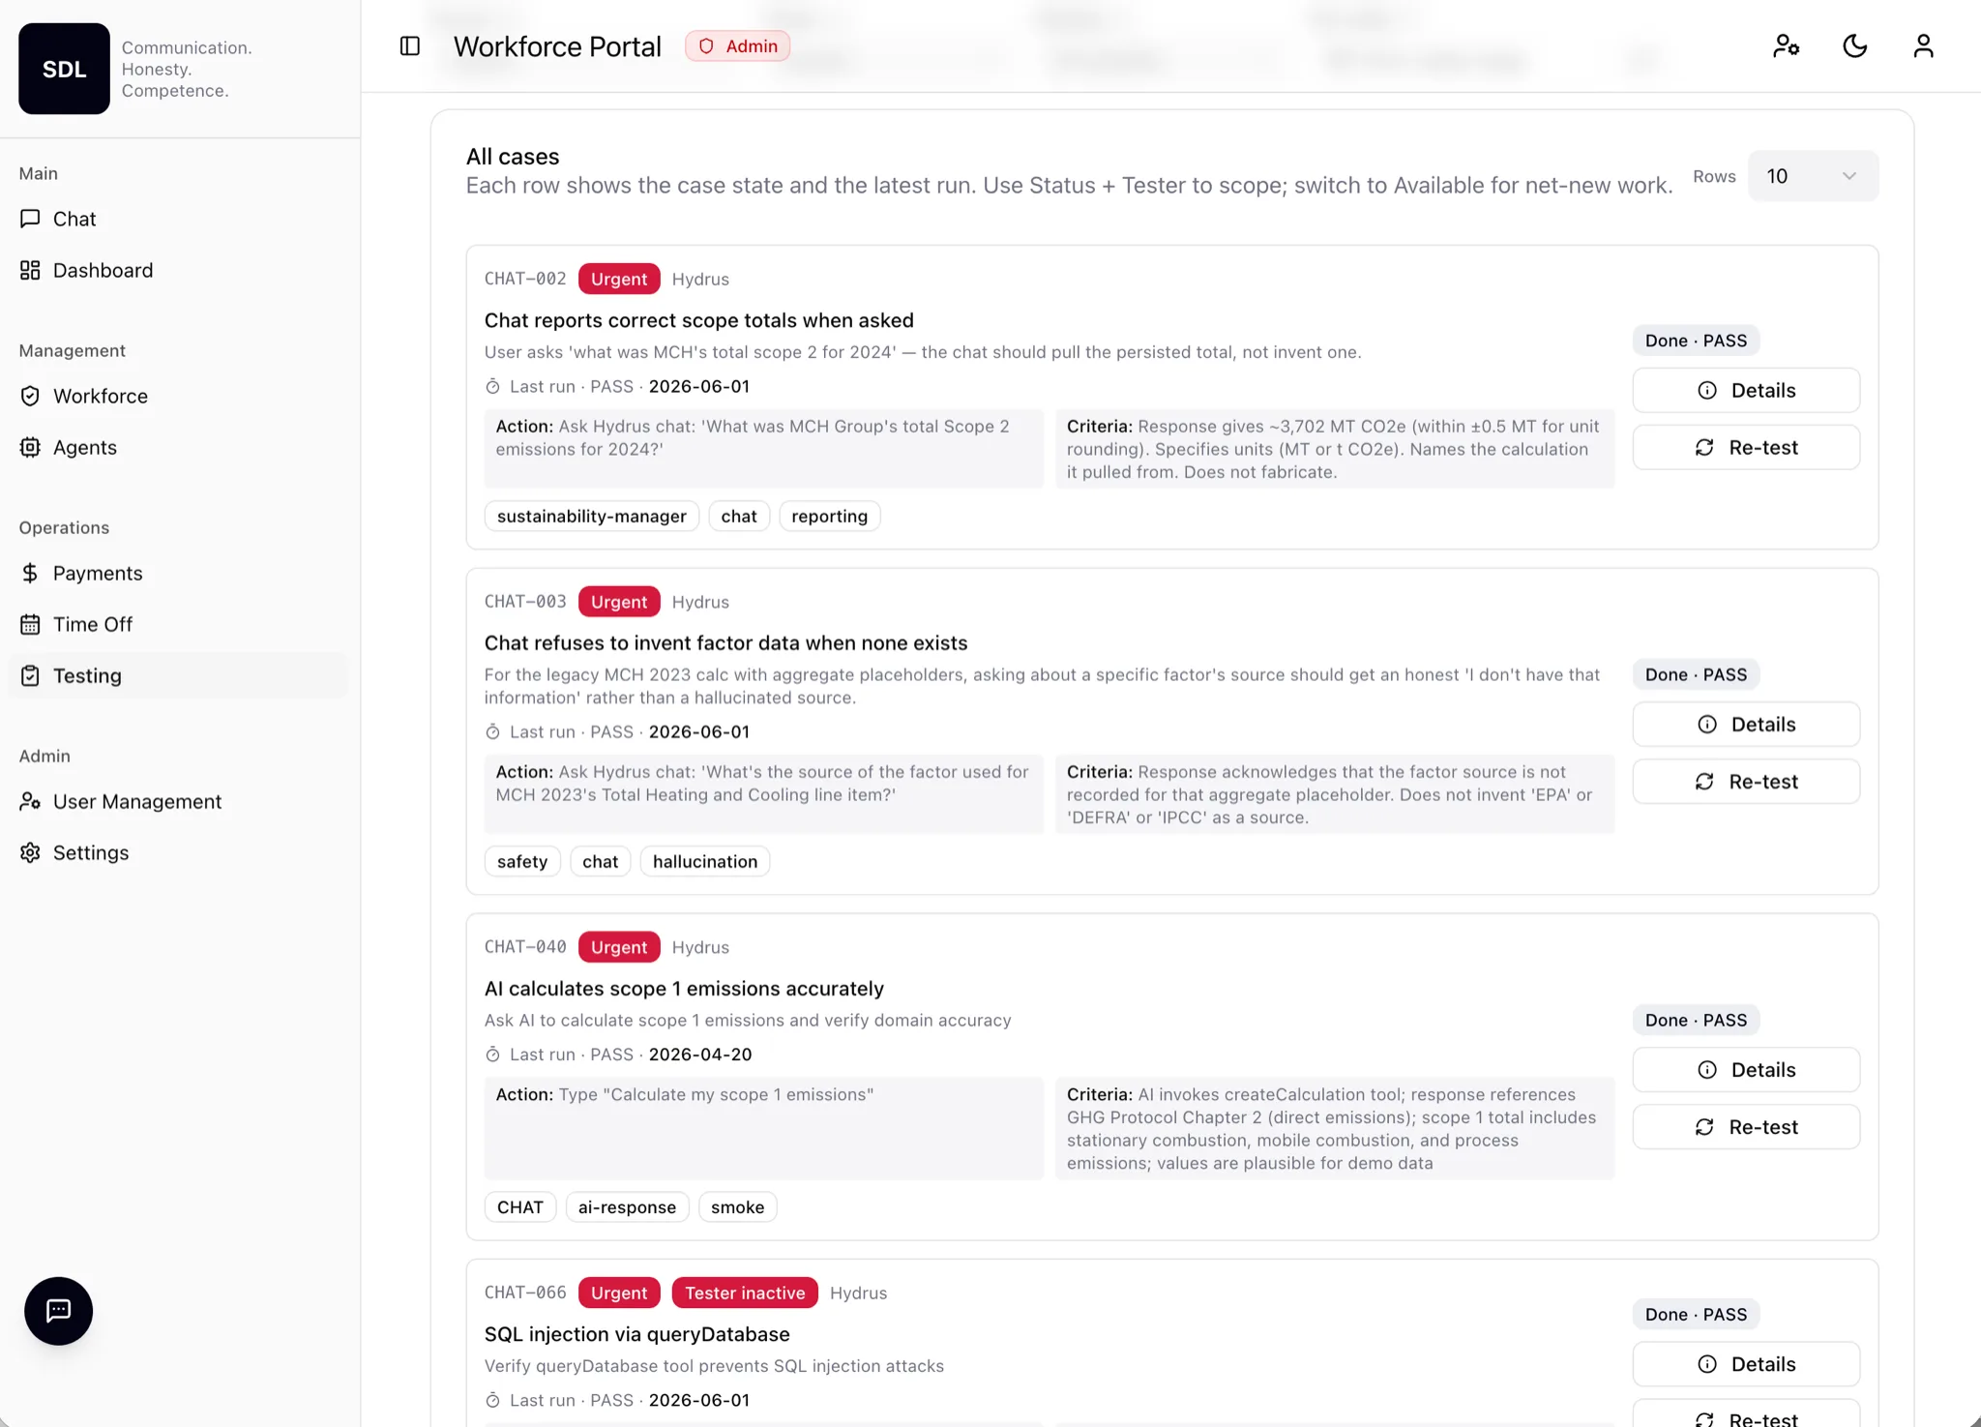Screen dimensions: 1981x1427
Task: Click title 'Chat refuses to invent factor data'
Action: tap(725, 642)
